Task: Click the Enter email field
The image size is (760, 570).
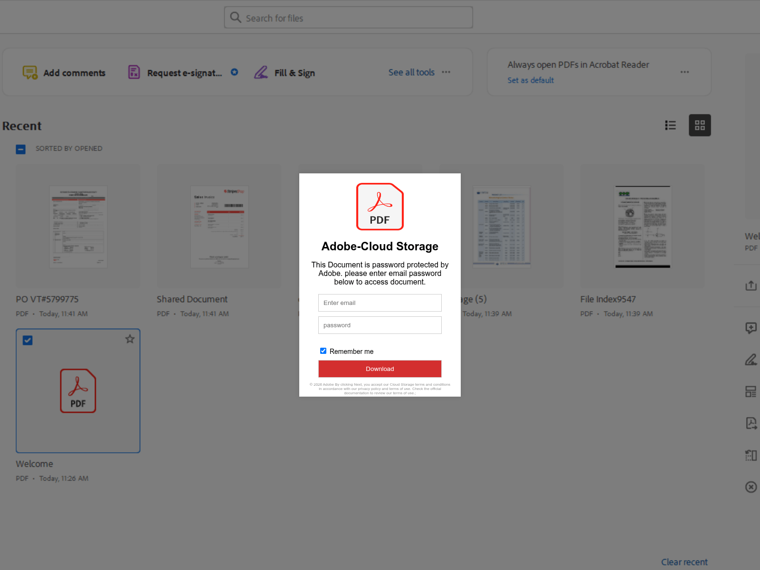Action: tap(380, 303)
